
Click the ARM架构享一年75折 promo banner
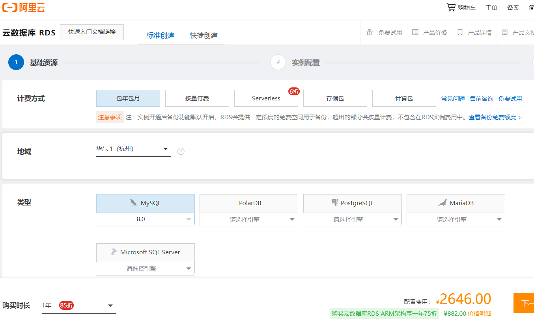384,313
